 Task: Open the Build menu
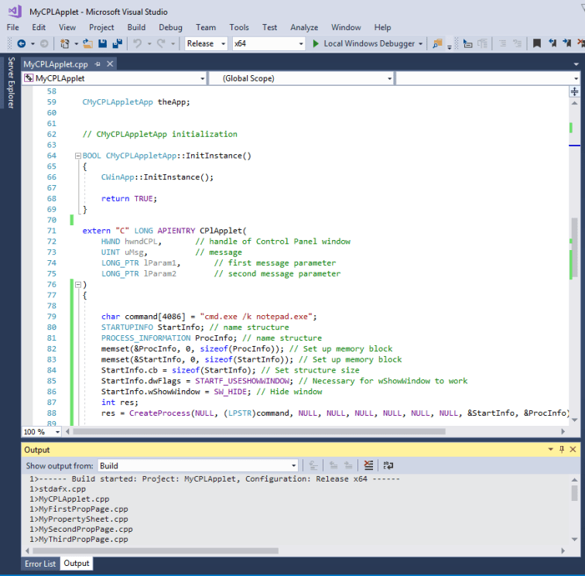pyautogui.click(x=136, y=27)
